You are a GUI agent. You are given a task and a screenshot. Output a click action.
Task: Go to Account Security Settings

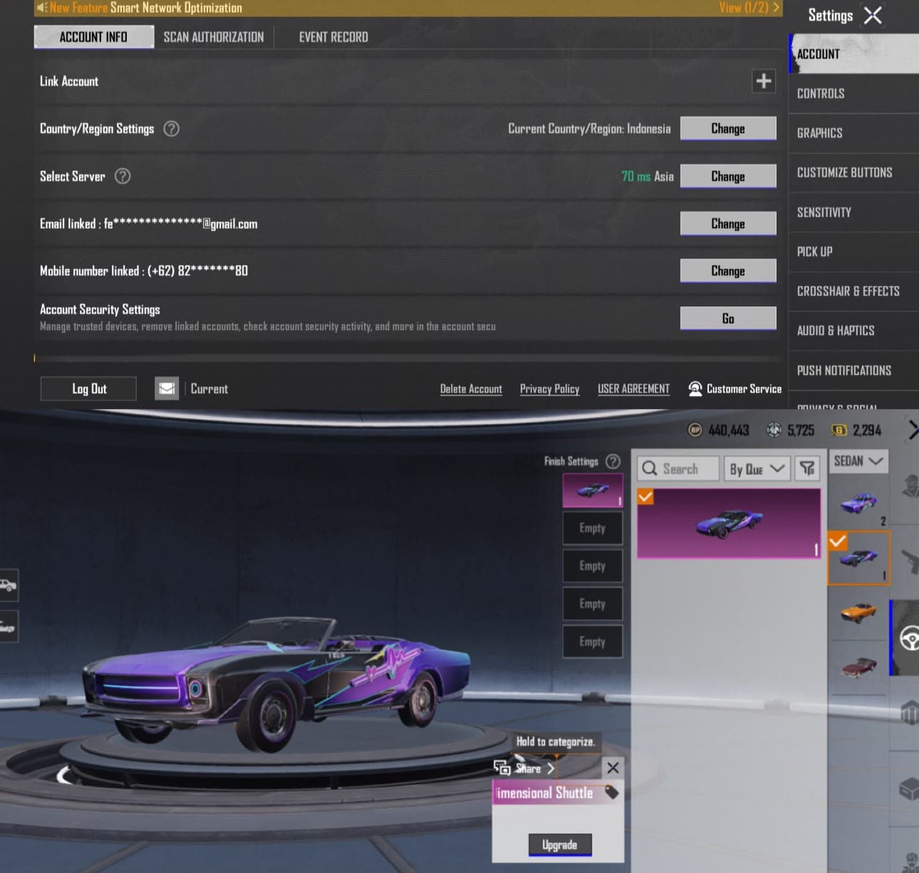728,319
